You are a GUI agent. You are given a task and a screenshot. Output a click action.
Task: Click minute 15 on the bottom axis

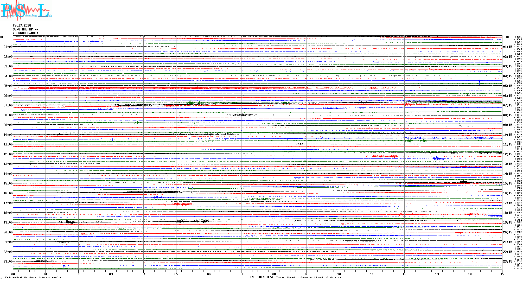coord(502,274)
